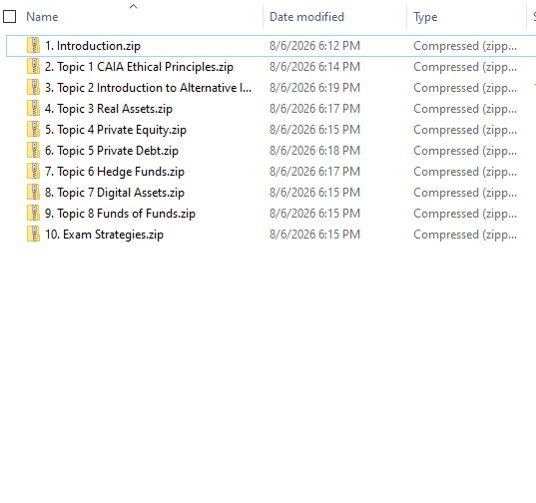Click the divider between Name and Date modified
This screenshot has width=536, height=503.
click(x=264, y=17)
